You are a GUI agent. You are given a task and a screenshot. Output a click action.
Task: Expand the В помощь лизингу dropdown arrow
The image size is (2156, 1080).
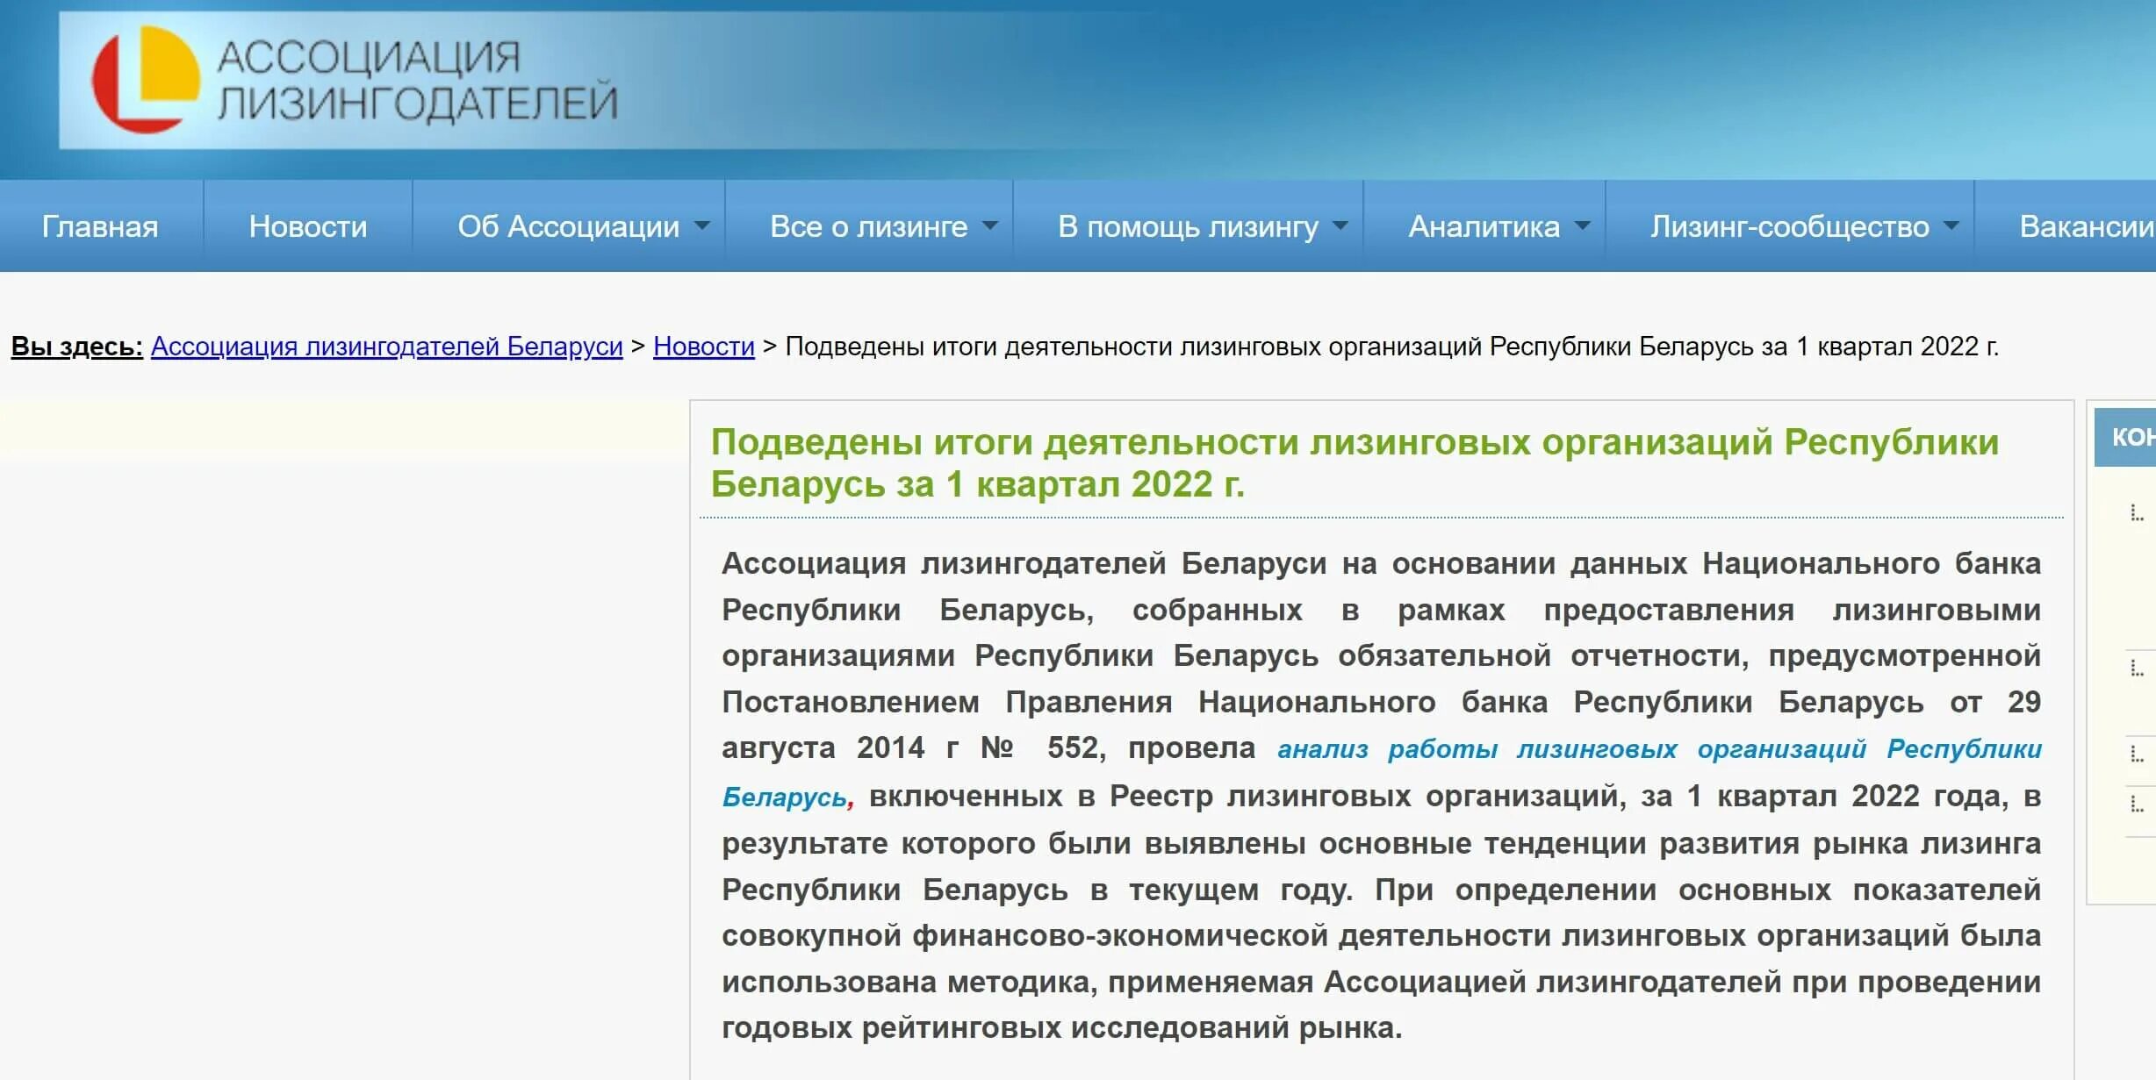(x=1340, y=226)
